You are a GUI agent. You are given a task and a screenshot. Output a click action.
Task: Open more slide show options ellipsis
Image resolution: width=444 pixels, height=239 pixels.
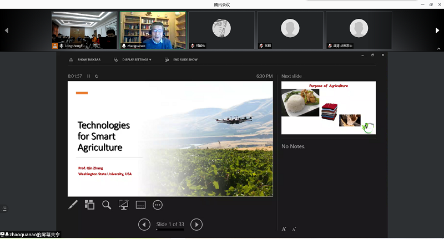[158, 205]
